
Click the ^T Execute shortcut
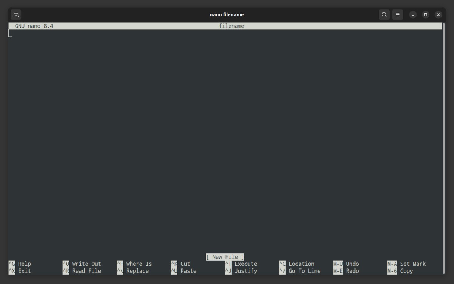pos(241,264)
